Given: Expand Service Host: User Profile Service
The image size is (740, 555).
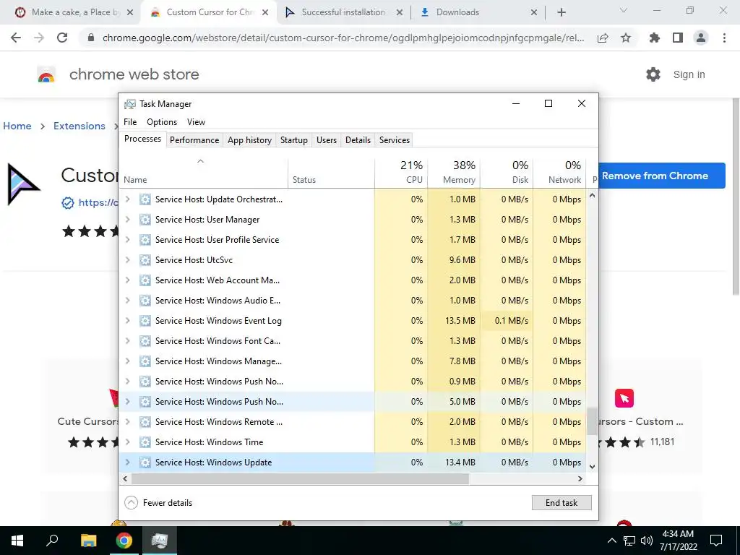Looking at the screenshot, I should (127, 240).
